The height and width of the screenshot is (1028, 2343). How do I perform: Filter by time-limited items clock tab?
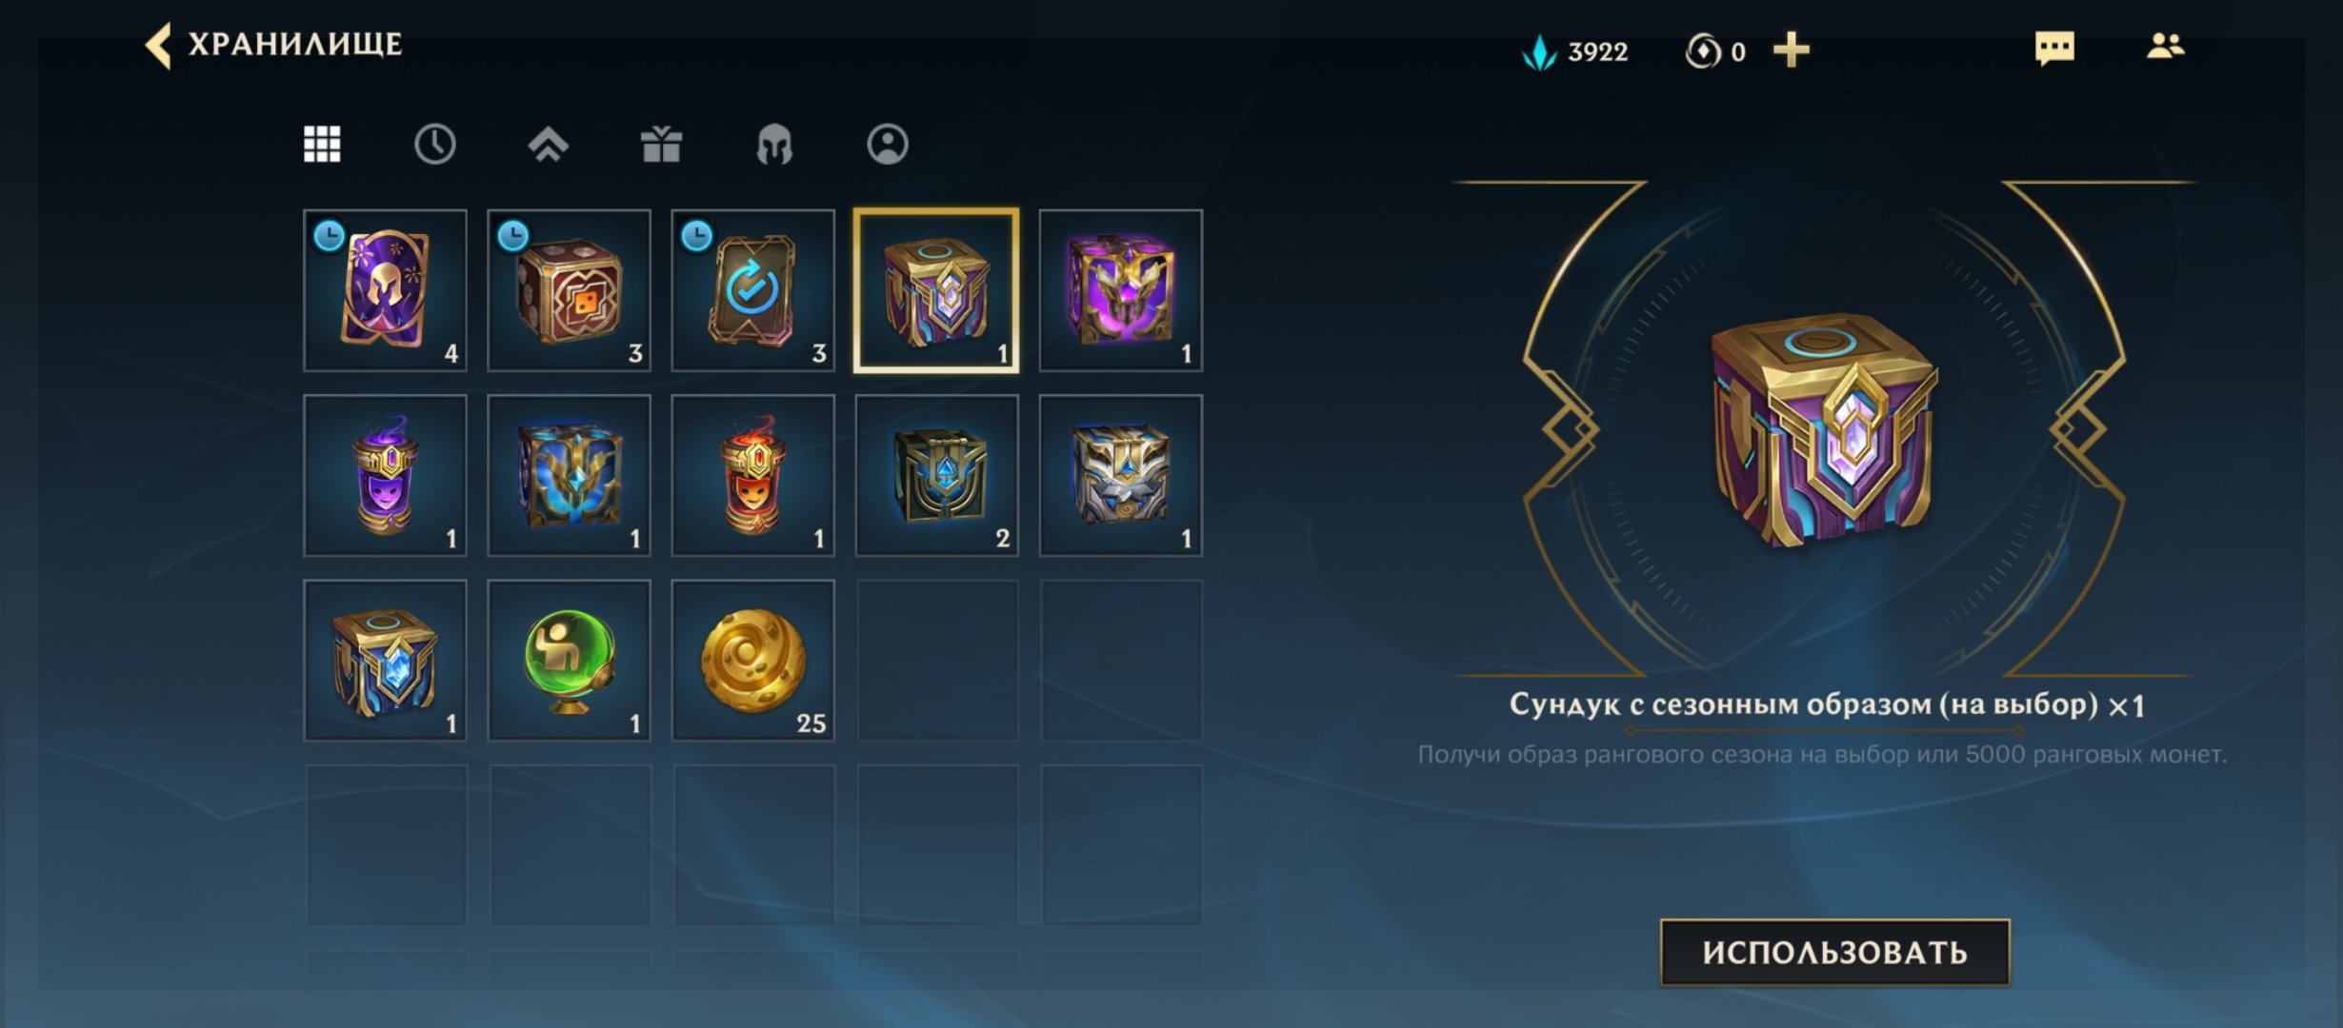[434, 145]
